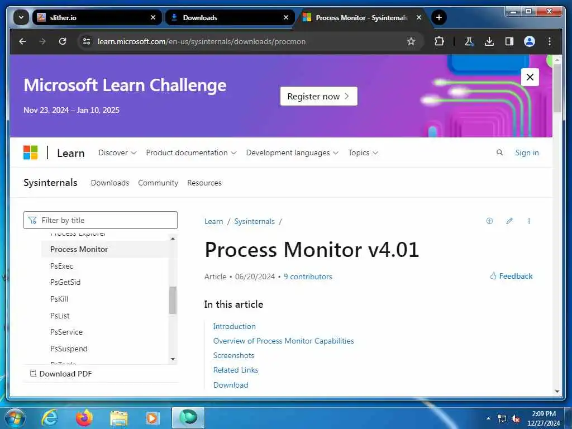Select PsList in the sidebar
This screenshot has width=572, height=429.
click(x=60, y=316)
